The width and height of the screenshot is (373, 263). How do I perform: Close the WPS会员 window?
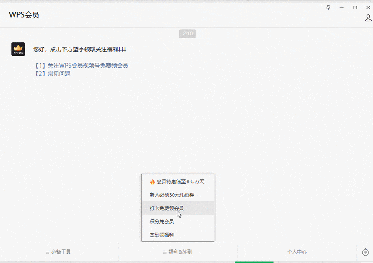[368, 7]
